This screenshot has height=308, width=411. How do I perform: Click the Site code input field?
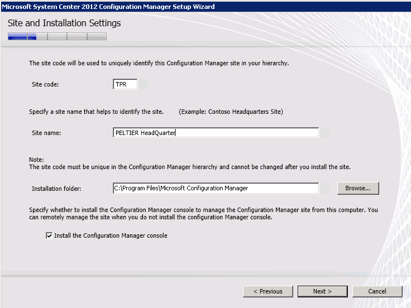(x=125, y=84)
